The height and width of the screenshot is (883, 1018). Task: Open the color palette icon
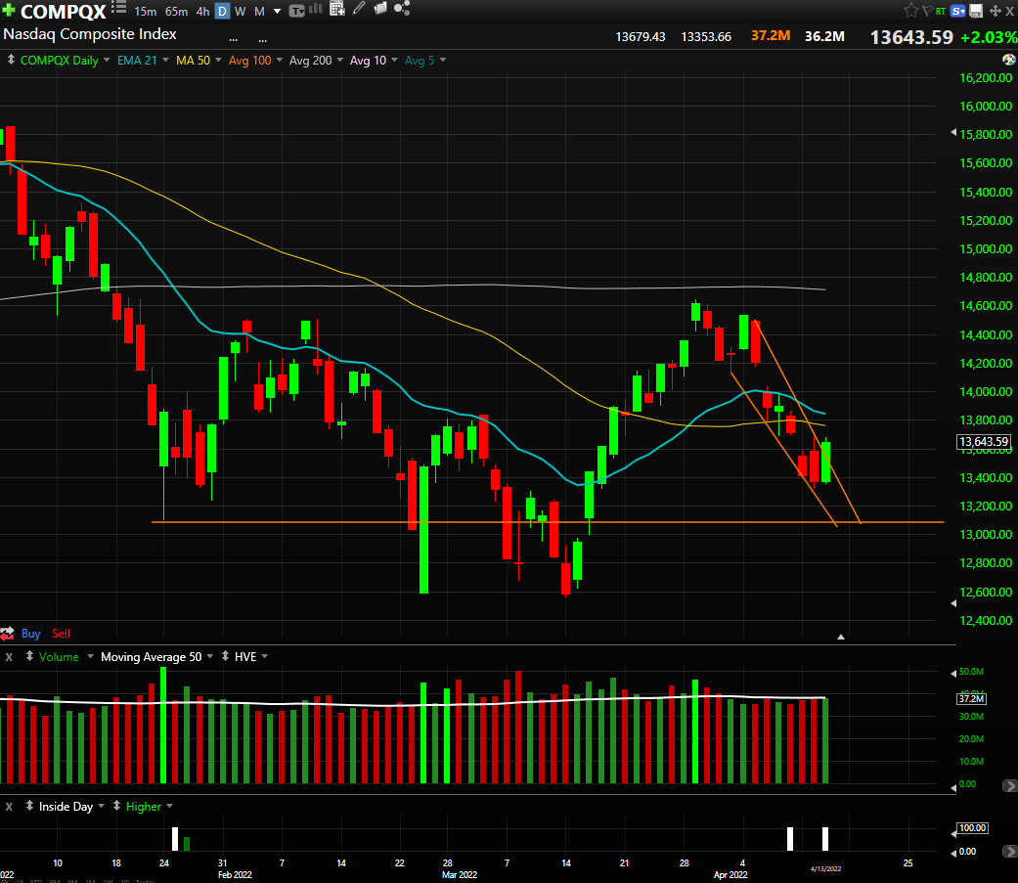(x=1009, y=60)
